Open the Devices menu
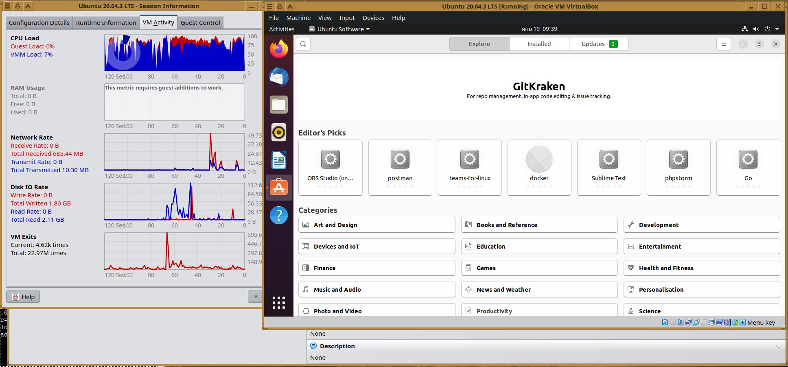This screenshot has width=788, height=367. pyautogui.click(x=374, y=18)
